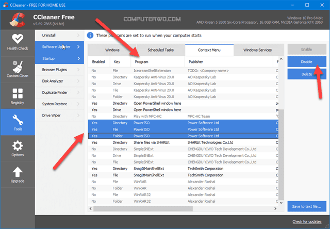Expand the Uninstall chevron
This screenshot has height=229, width=330.
pos(78,36)
